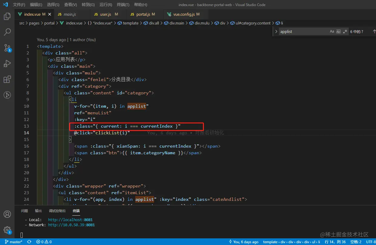Open the Extensions view

[7, 79]
